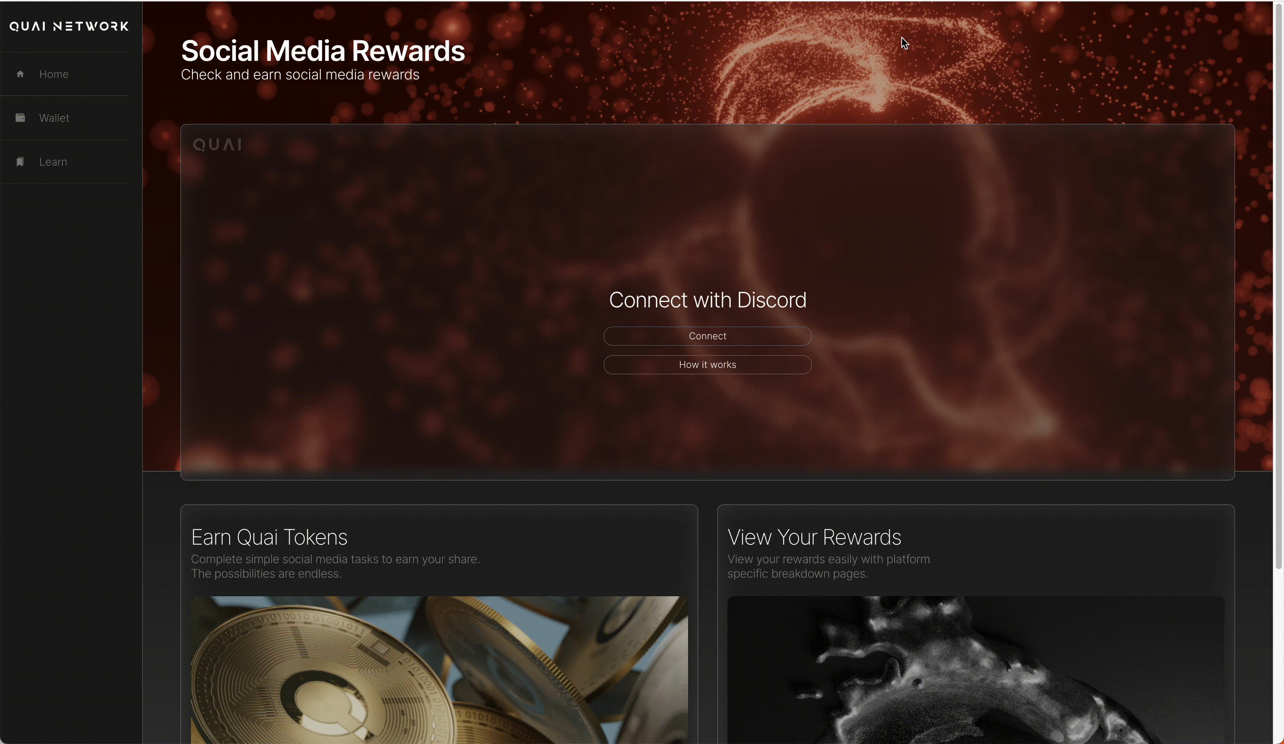The image size is (1284, 744).
Task: Click the Quai Network logo
Action: pyautogui.click(x=69, y=26)
